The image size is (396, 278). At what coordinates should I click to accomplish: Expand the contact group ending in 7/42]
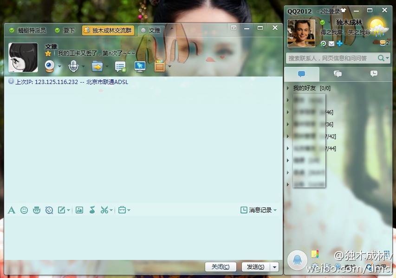(288, 136)
